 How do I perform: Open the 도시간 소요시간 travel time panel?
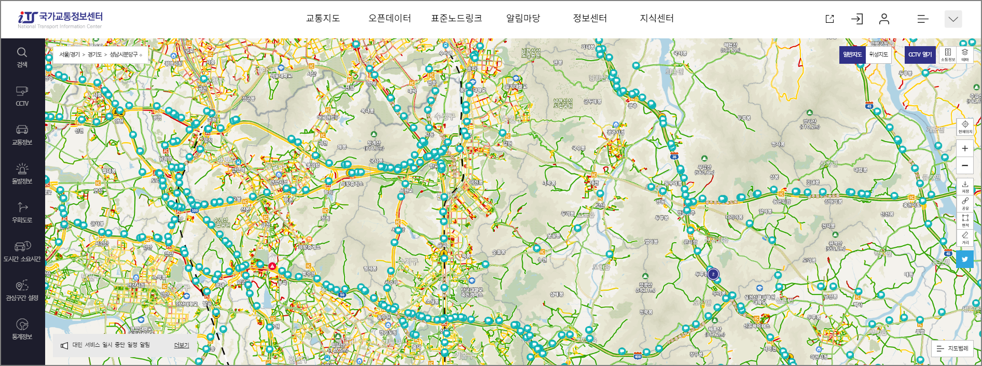(22, 252)
